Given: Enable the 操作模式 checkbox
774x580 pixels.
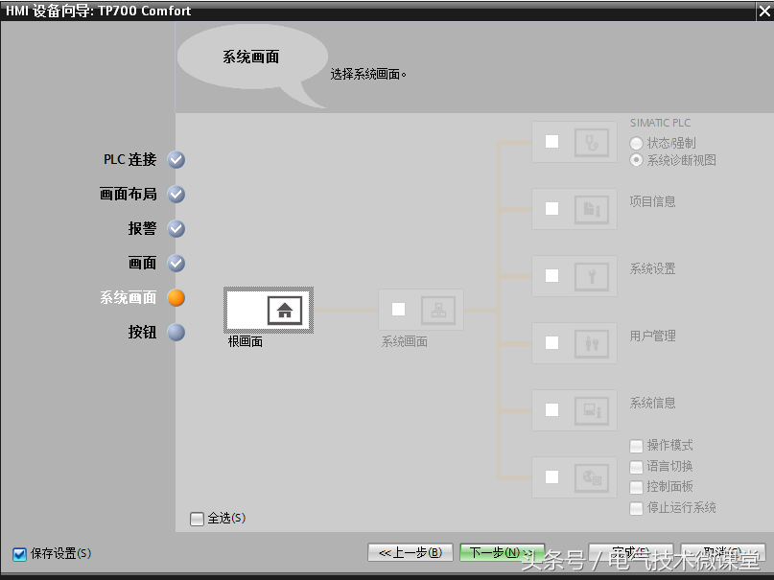Looking at the screenshot, I should point(636,446).
